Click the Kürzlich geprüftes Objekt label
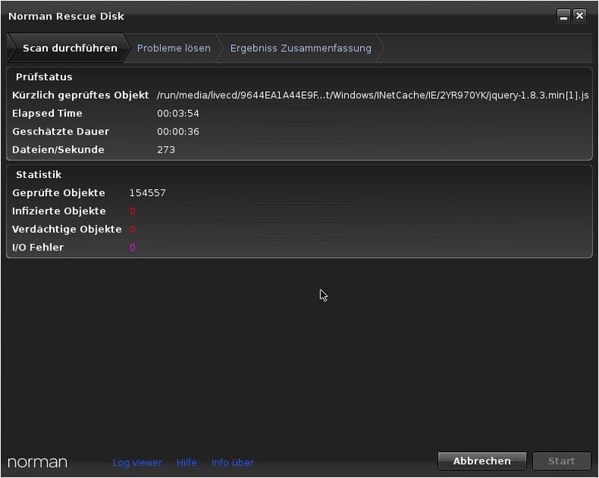This screenshot has height=478, width=599. click(80, 96)
